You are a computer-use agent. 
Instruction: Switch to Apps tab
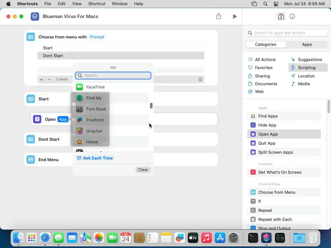pos(307,45)
